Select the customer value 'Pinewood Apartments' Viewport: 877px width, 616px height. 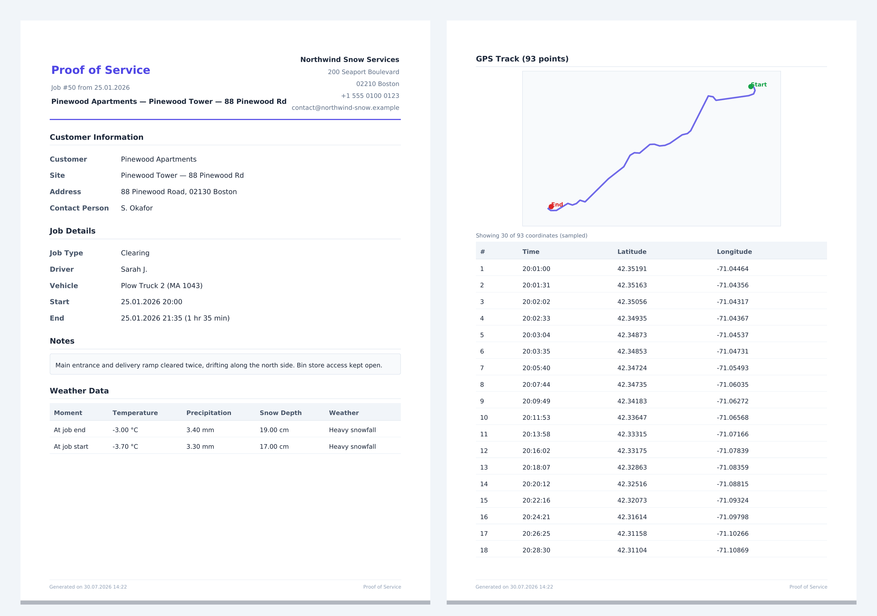(159, 159)
